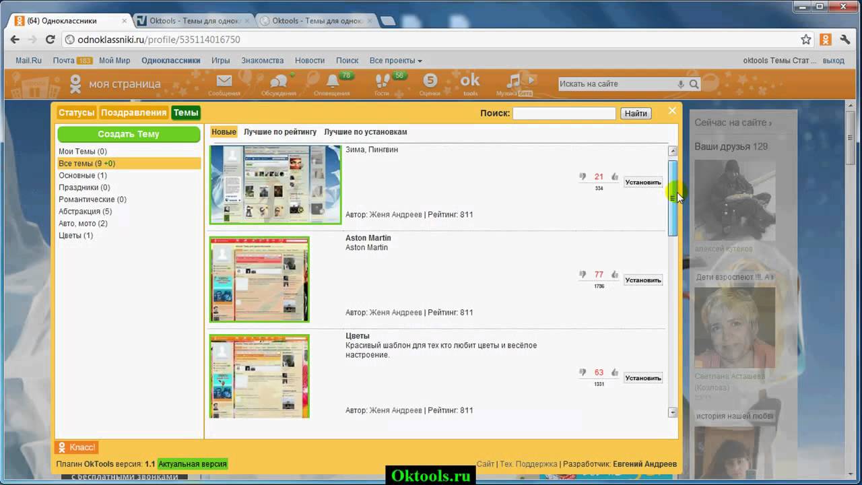Click the themes list scrollbar thumb
The image size is (862, 485).
coord(673,198)
